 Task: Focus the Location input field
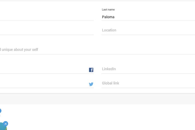[x=148, y=30]
